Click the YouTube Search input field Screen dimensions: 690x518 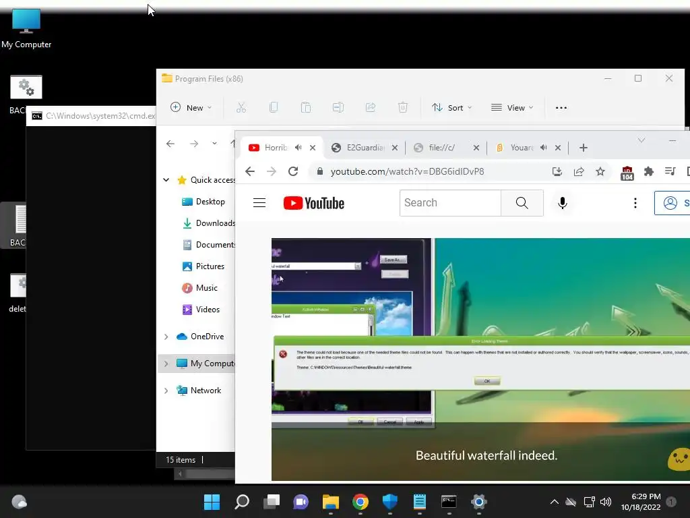450,202
